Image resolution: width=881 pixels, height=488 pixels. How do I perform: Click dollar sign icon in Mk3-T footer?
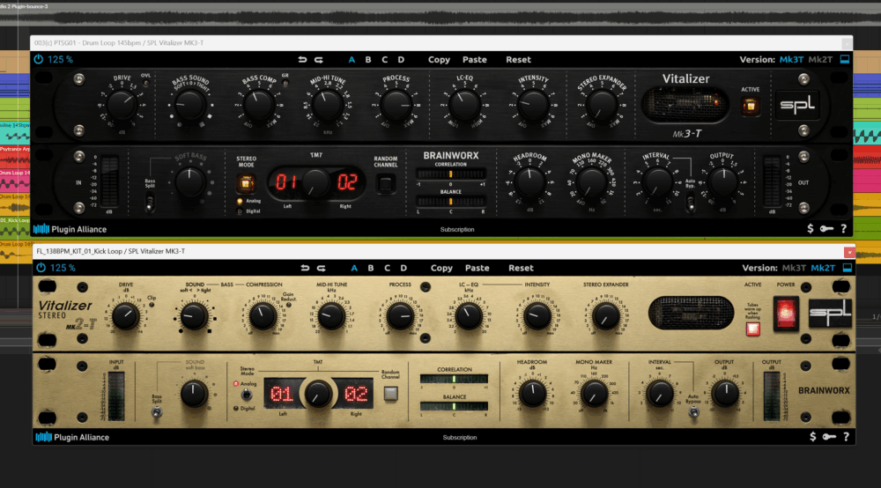(x=811, y=228)
